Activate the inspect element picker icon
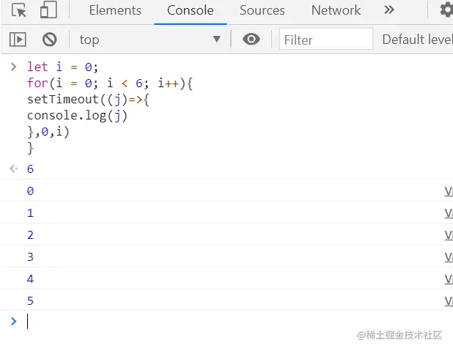453x351 pixels. [x=19, y=11]
